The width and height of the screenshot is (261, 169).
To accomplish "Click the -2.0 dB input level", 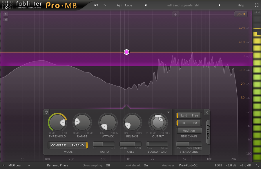I will [x=231, y=165].
